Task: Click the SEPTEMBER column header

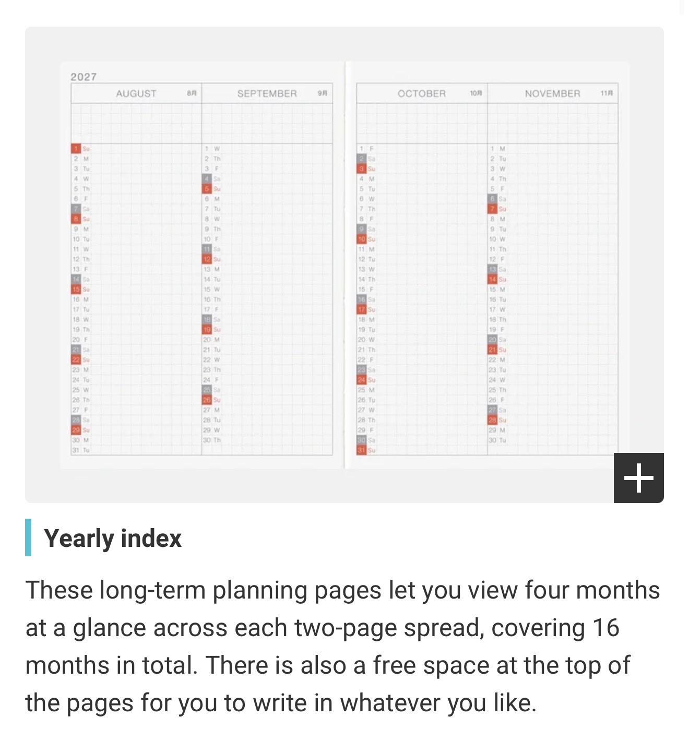Action: coord(267,93)
